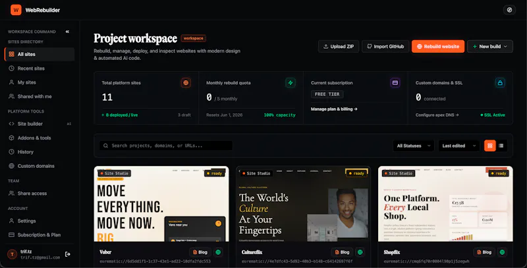Open the All Statuses dropdown
Image resolution: width=527 pixels, height=268 pixels.
pyautogui.click(x=414, y=146)
